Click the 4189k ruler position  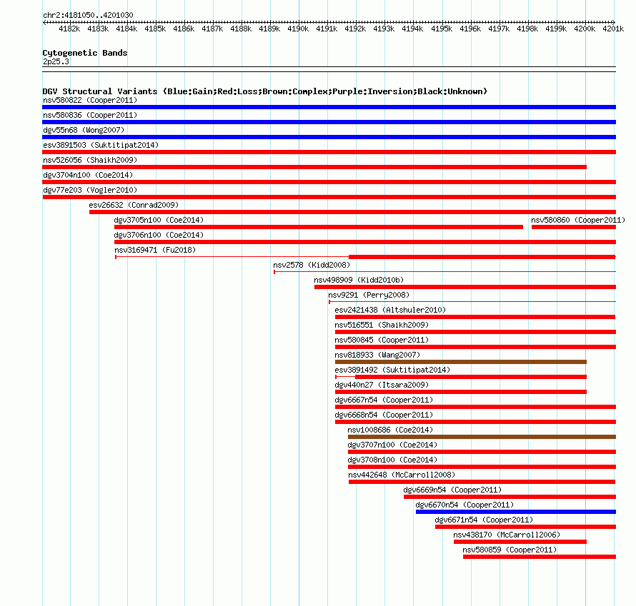[269, 29]
